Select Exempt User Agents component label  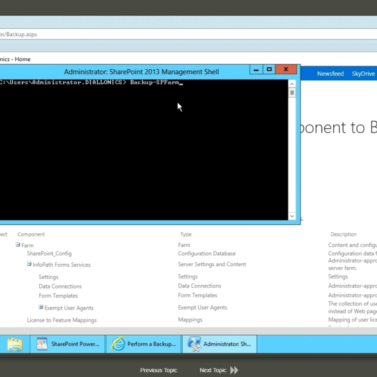69,308
